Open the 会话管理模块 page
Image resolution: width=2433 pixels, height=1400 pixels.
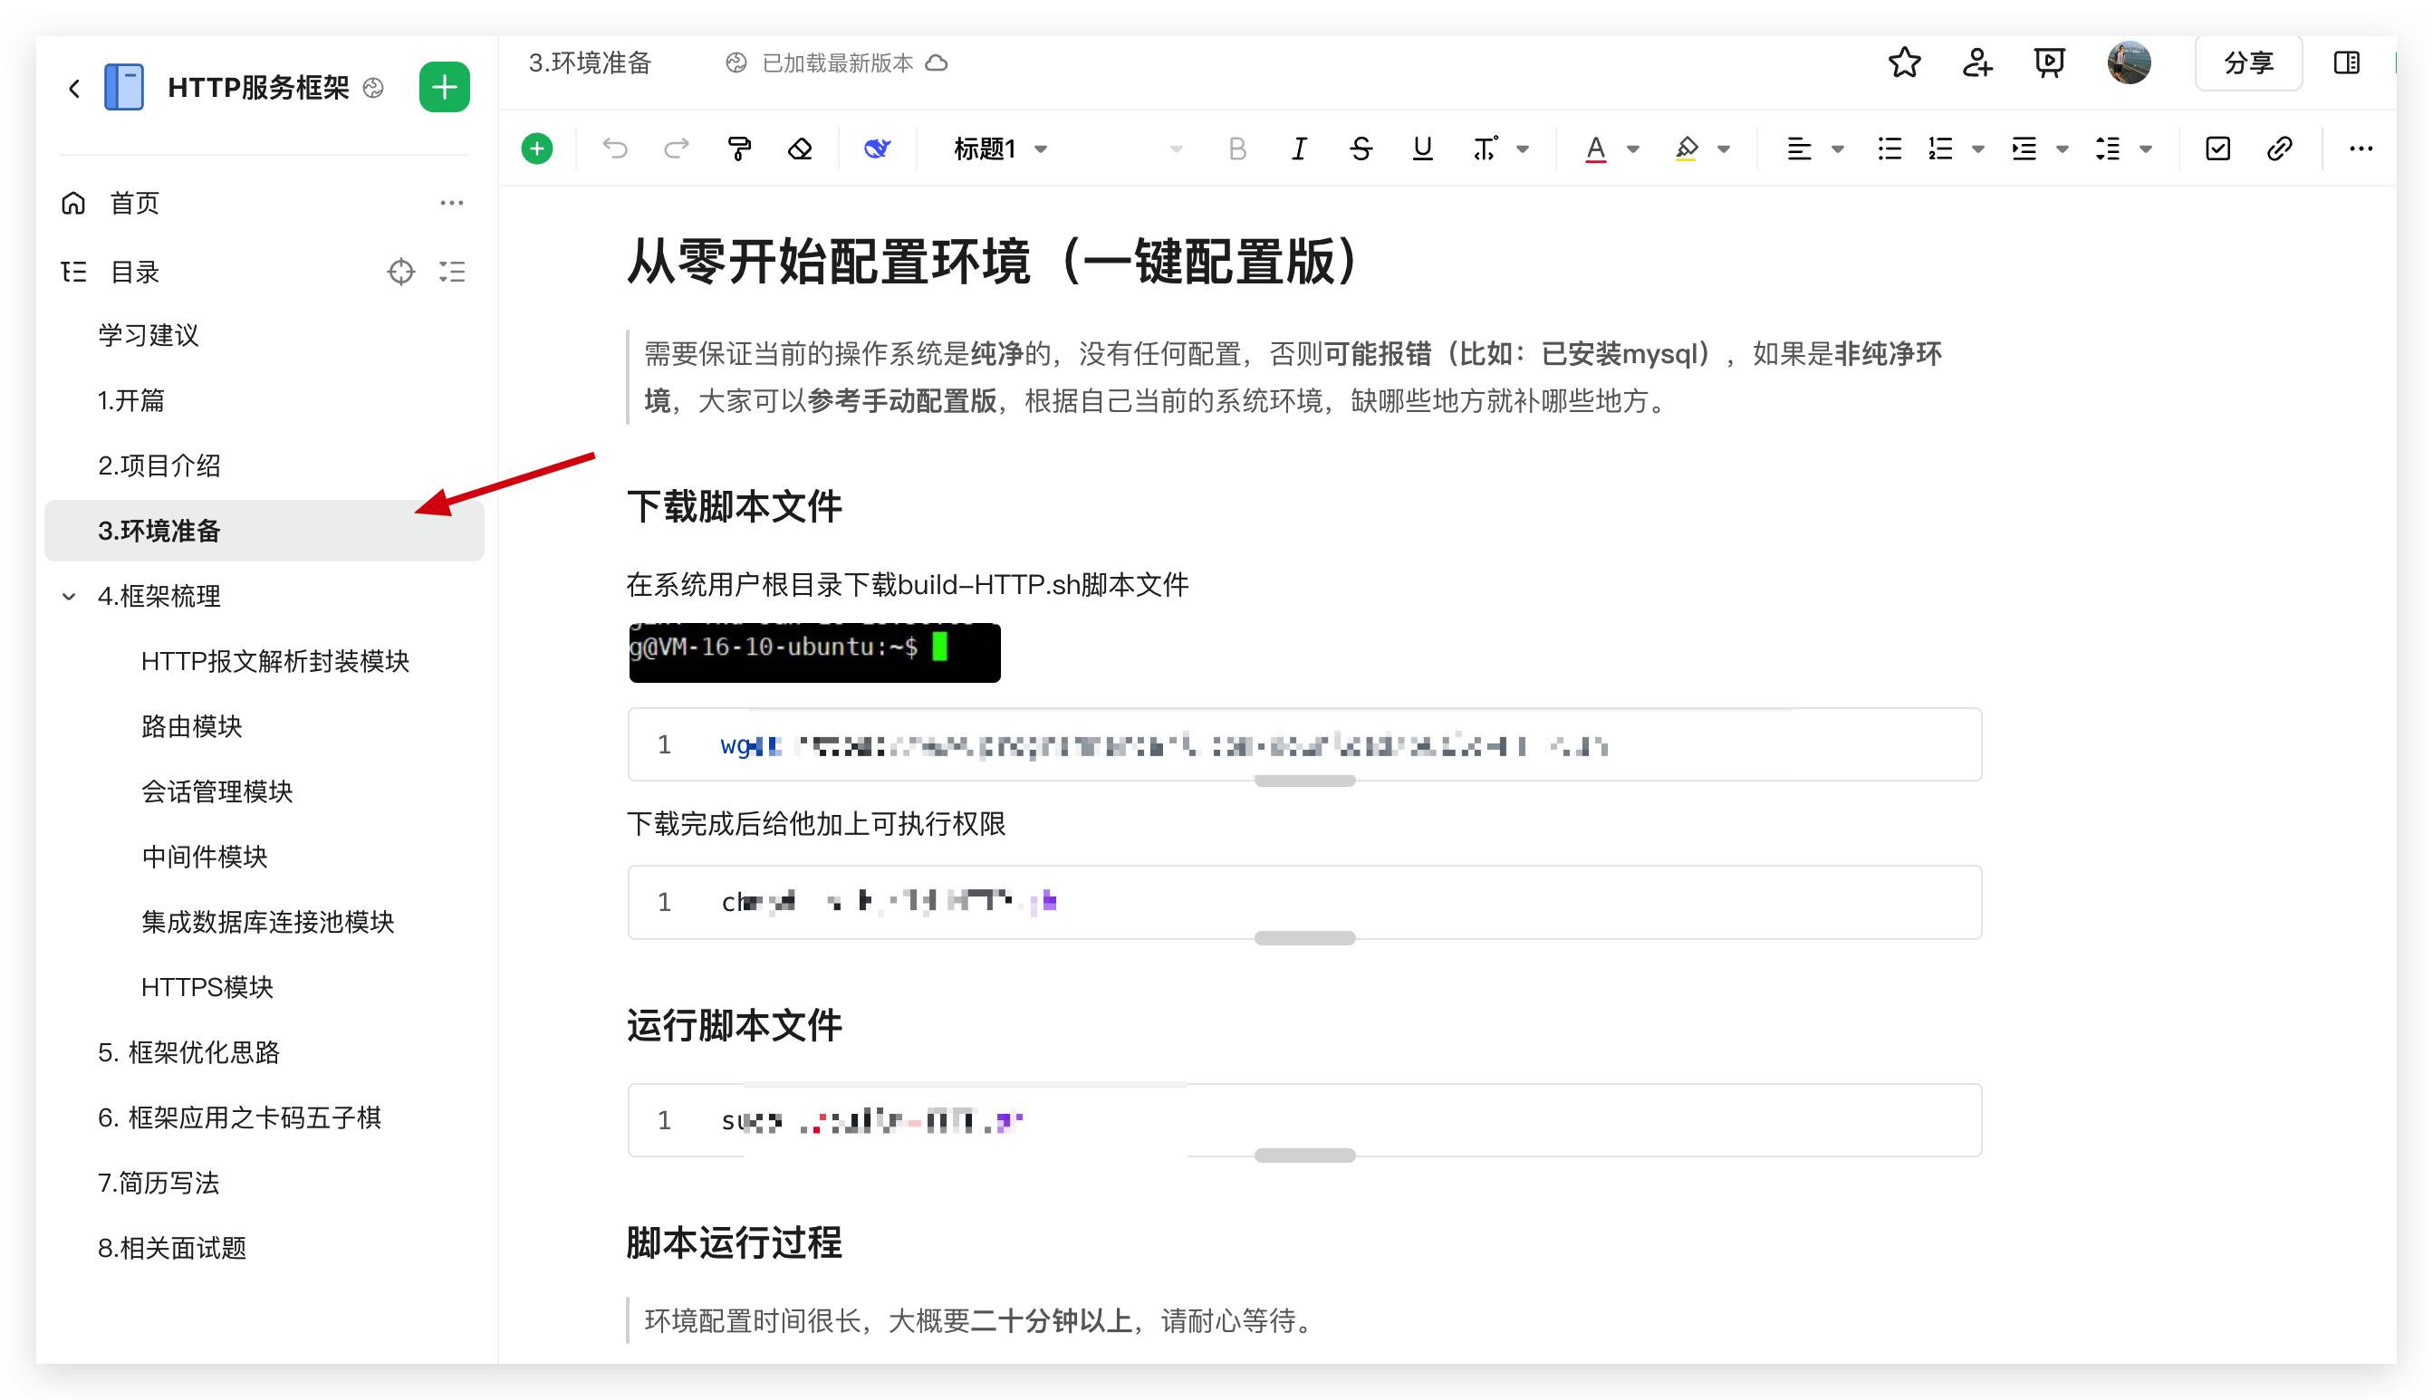216,791
